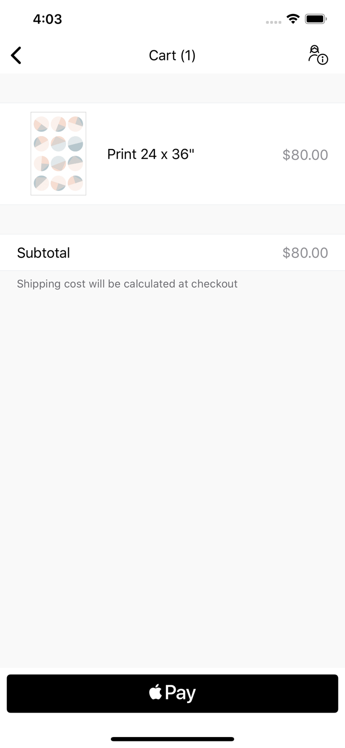Tap the gray spacer above the cart item
The height and width of the screenshot is (748, 345).
[172, 88]
